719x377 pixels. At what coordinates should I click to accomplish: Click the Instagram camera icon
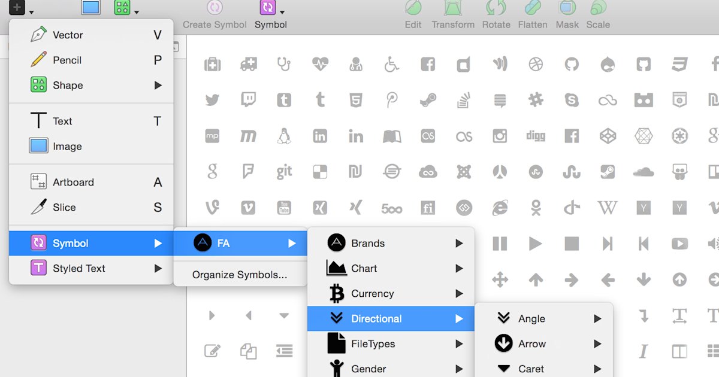pos(500,136)
